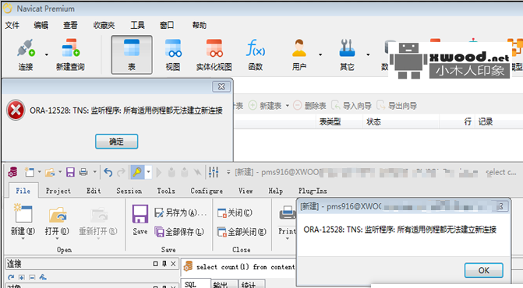This screenshot has width=523, height=288.
Task: Click quick-access Open folder icon
Action: (x=50, y=172)
